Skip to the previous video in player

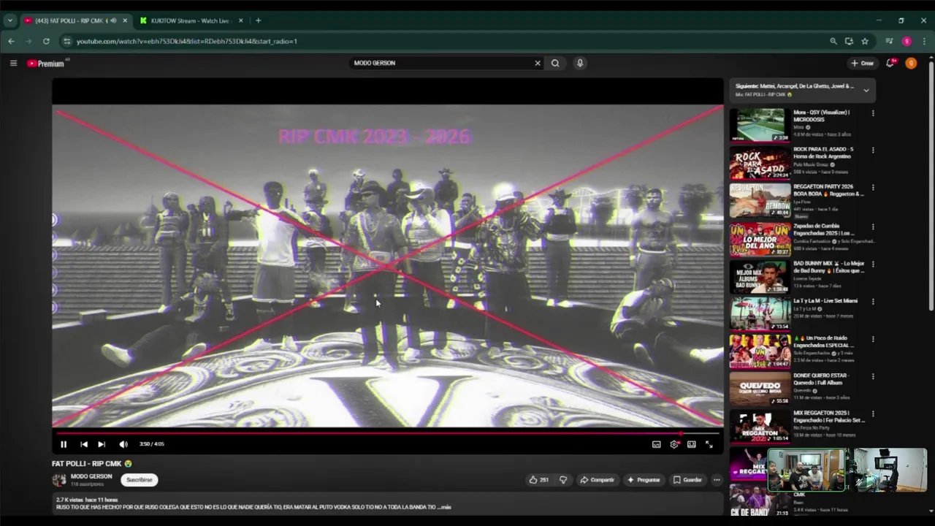(84, 444)
